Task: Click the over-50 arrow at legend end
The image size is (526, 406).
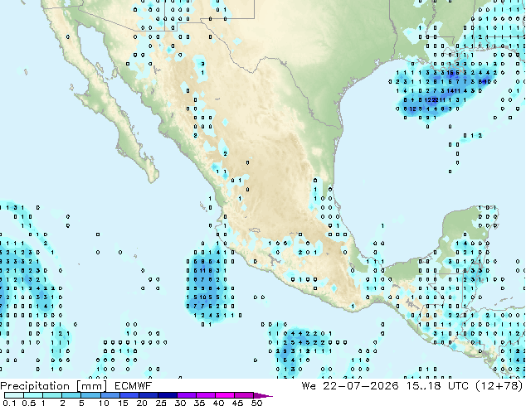Action: tap(263, 395)
